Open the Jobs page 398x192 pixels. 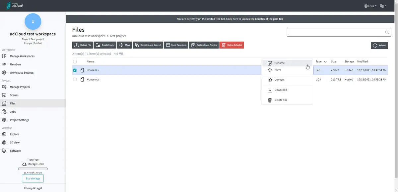pos(13,112)
